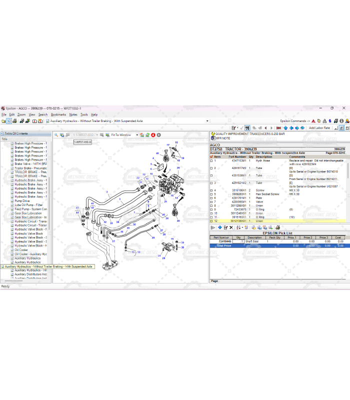The height and width of the screenshot is (400, 350).
Task: Open the Bookmarks menu
Action: [58, 114]
